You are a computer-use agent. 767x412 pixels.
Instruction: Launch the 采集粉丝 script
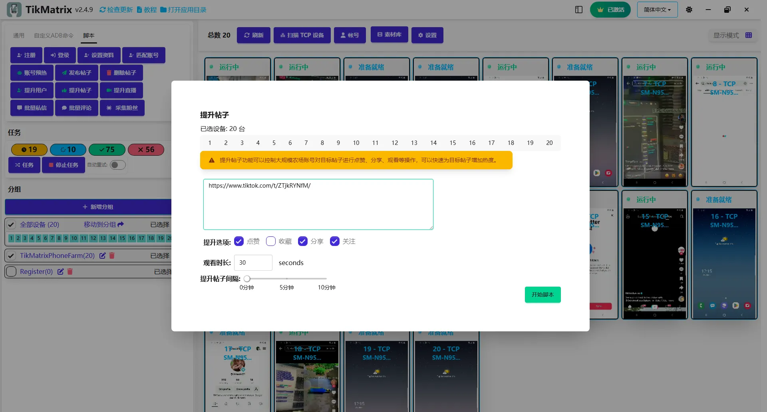122,108
